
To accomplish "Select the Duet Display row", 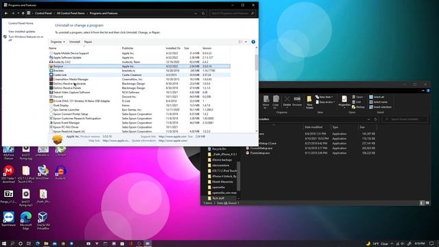I will point(139,105).
